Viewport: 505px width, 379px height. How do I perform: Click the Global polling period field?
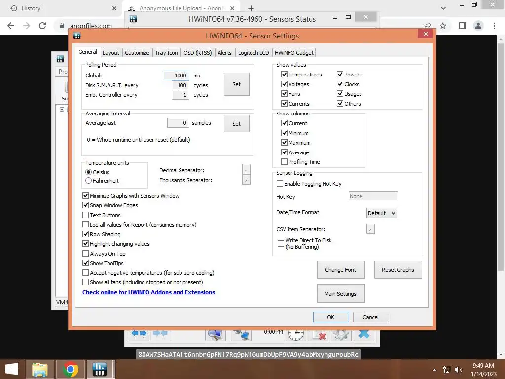point(176,76)
